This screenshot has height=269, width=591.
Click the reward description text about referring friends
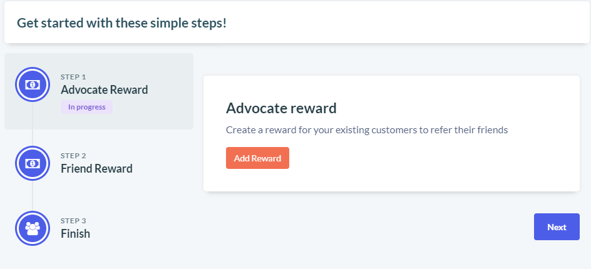(367, 130)
